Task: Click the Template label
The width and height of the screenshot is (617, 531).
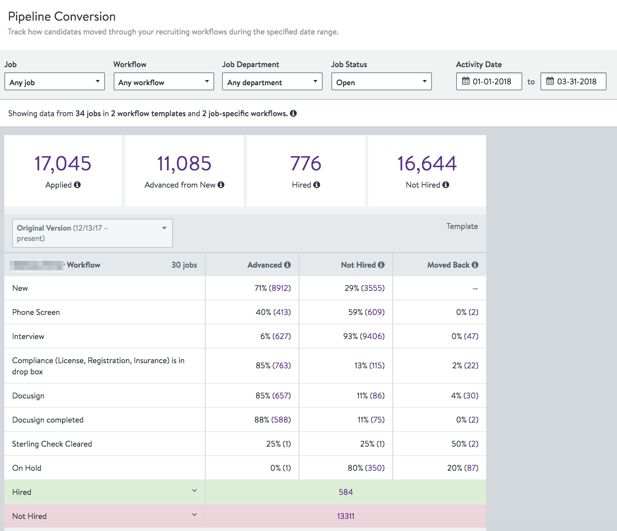Action: pyautogui.click(x=462, y=226)
